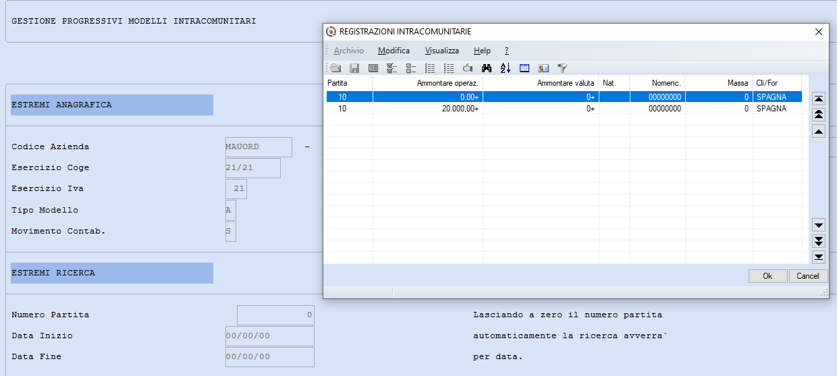Click the Nomenc. column header
The width and height of the screenshot is (837, 376).
click(657, 83)
